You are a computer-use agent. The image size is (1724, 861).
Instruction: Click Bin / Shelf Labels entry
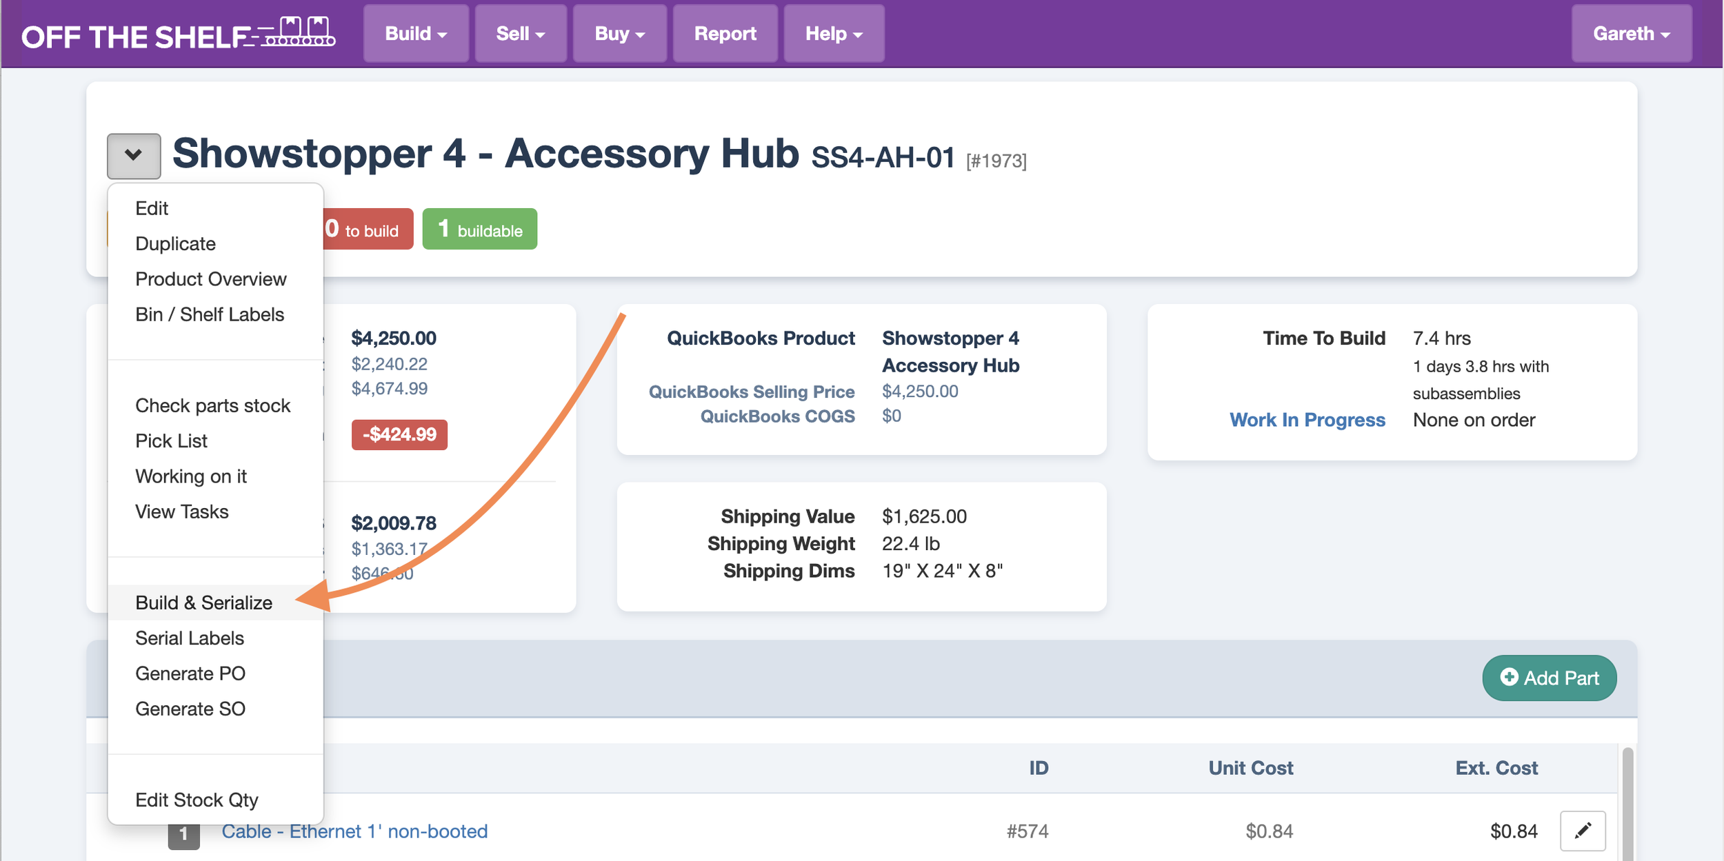pyautogui.click(x=209, y=314)
